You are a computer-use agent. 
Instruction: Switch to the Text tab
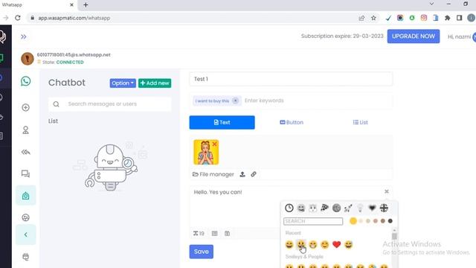222,122
